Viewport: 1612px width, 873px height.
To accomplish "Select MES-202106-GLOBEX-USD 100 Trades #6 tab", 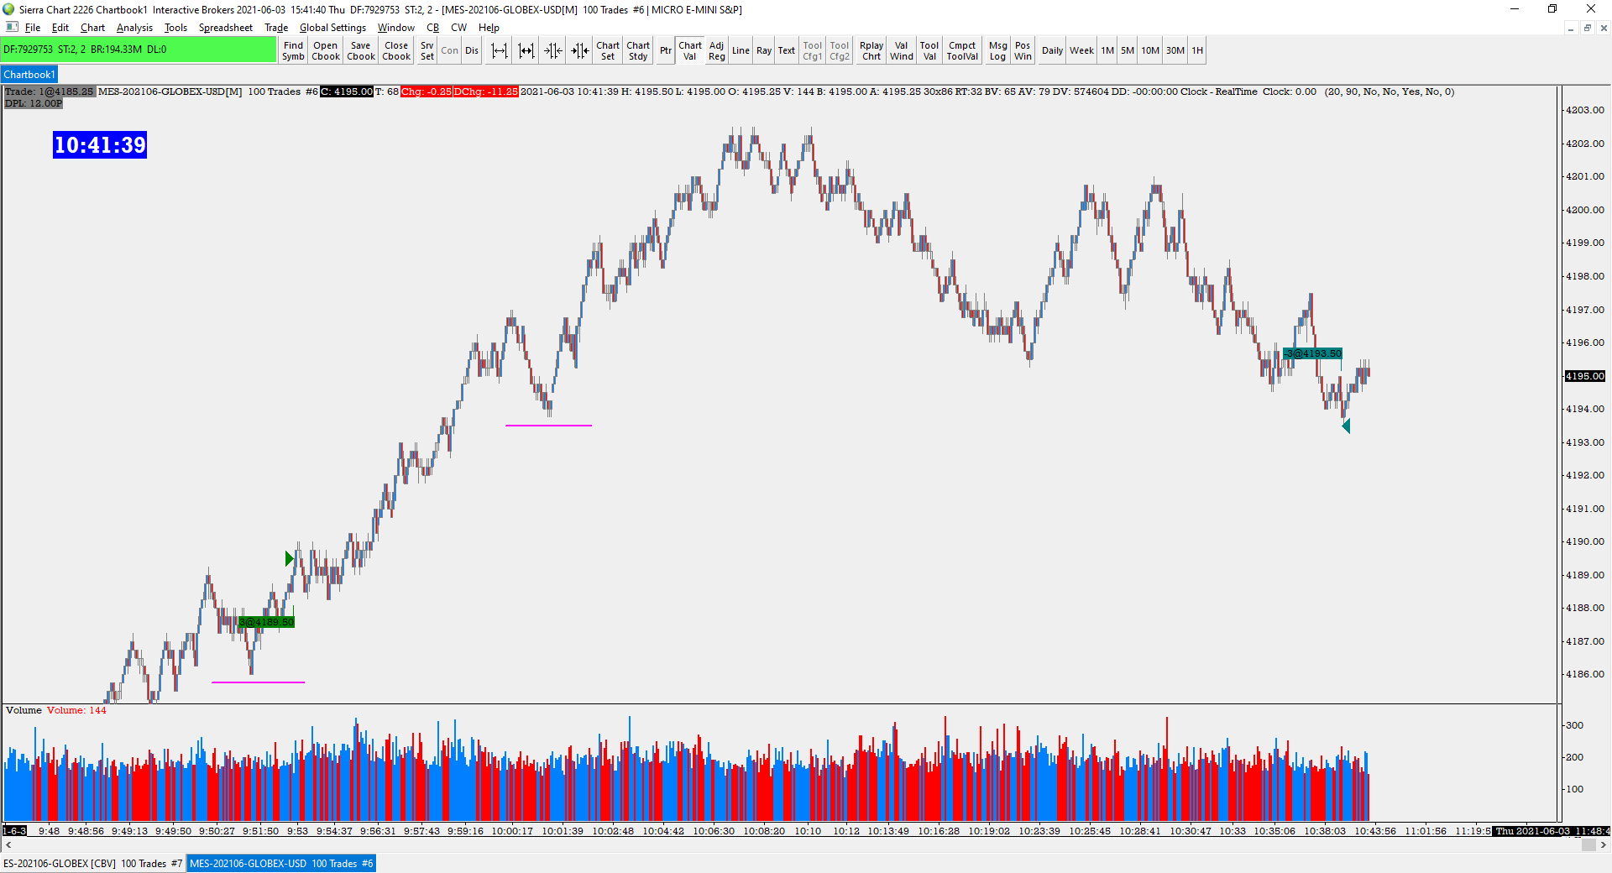I will [281, 863].
